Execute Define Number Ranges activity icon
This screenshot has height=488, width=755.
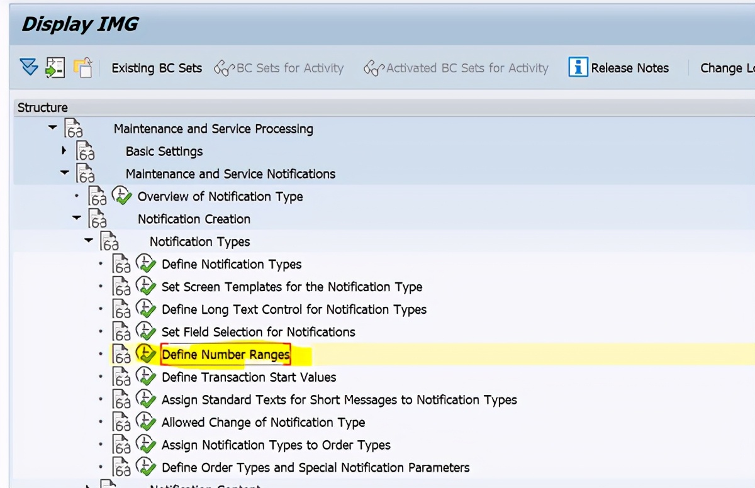pyautogui.click(x=145, y=354)
